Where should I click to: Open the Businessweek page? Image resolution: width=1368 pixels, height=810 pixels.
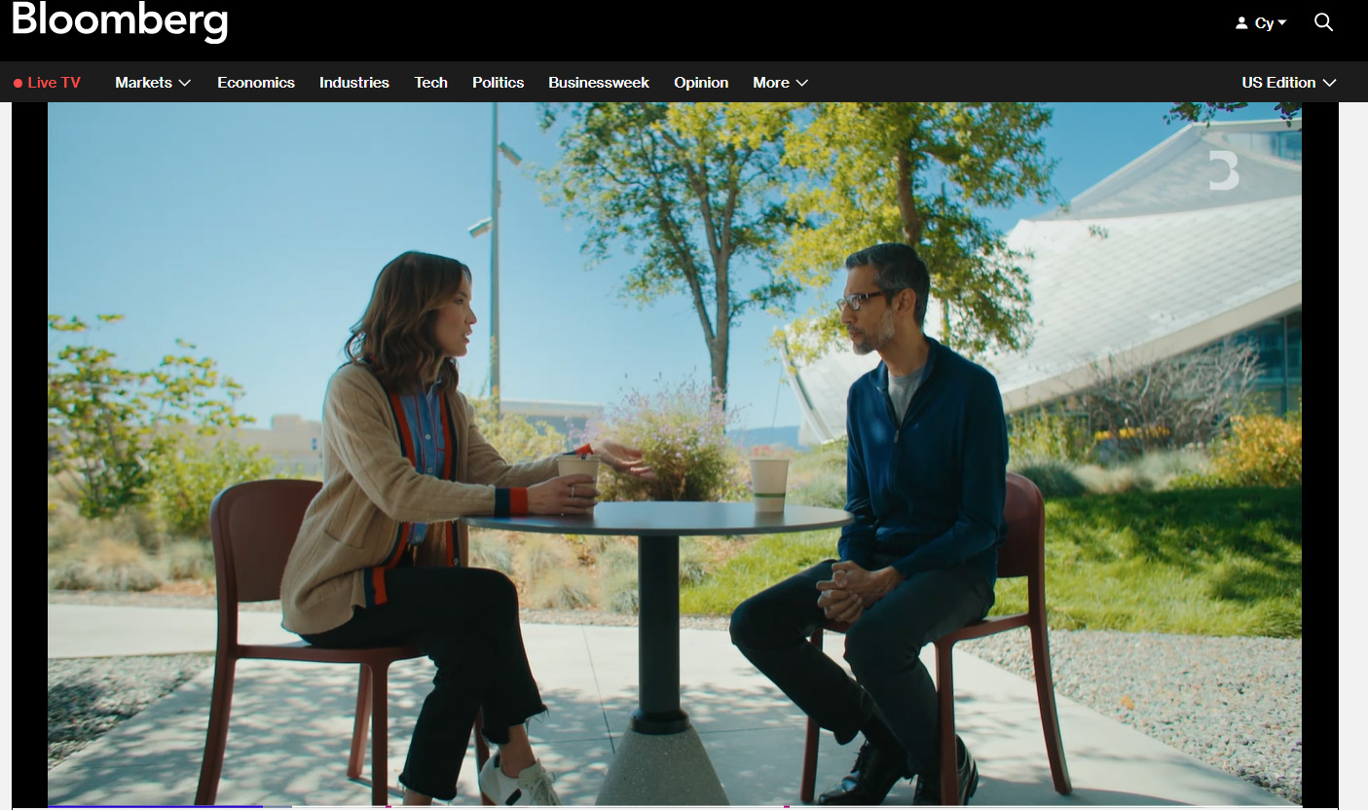click(599, 83)
